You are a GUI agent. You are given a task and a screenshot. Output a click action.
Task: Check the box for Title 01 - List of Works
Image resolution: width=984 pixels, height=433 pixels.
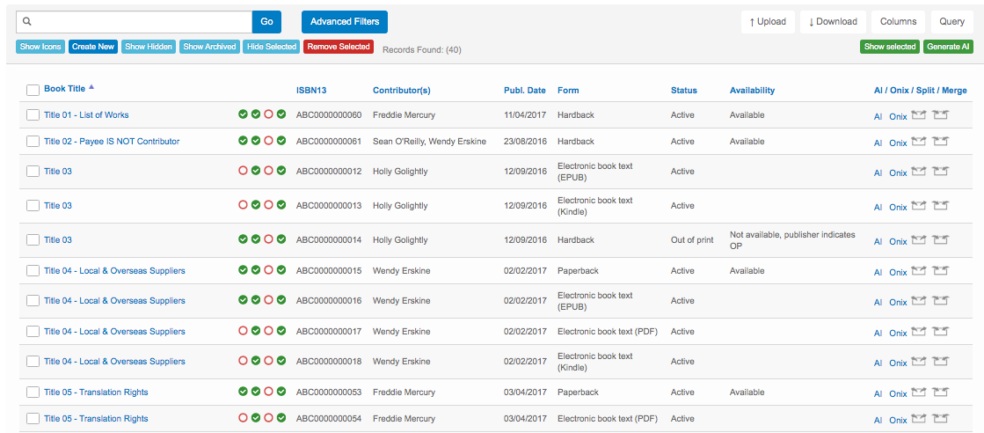[x=33, y=115]
